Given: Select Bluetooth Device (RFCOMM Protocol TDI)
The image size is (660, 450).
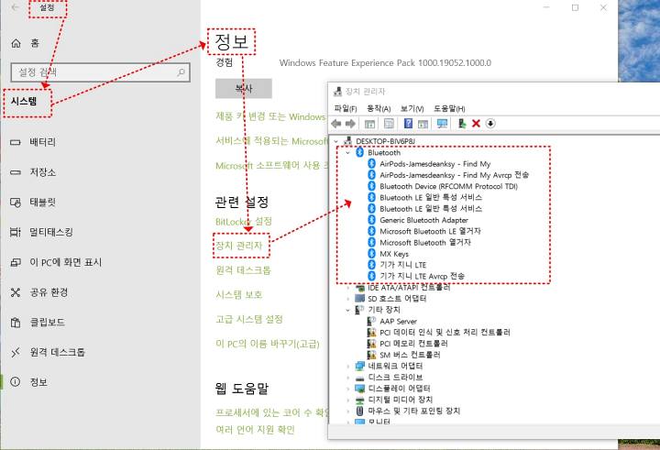Looking at the screenshot, I should [x=448, y=186].
